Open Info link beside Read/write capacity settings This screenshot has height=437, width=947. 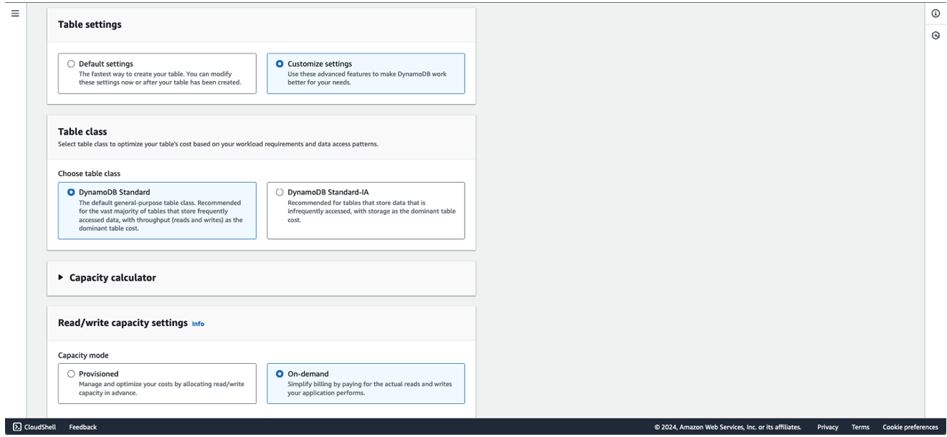pos(198,324)
